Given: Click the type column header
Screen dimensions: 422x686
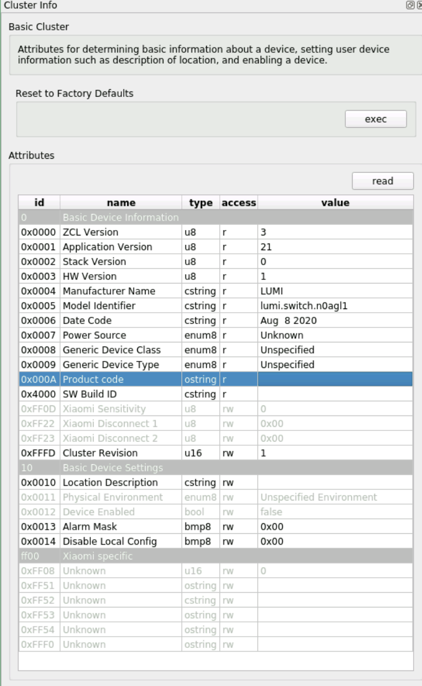Looking at the screenshot, I should point(201,203).
